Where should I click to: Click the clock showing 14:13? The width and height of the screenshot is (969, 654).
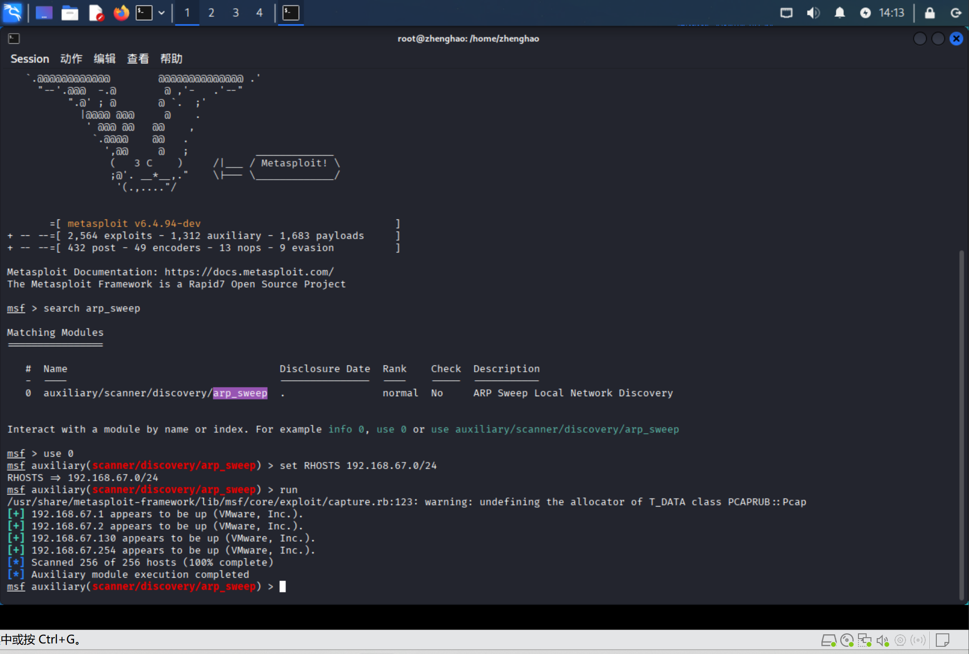point(891,12)
